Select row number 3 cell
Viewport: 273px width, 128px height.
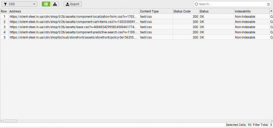click(4, 27)
